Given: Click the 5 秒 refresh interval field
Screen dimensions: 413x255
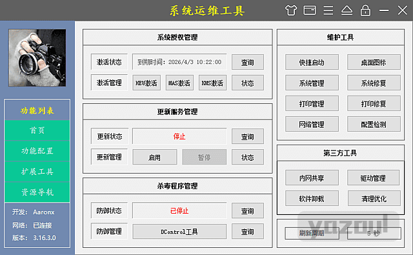Looking at the screenshot, I should tap(374, 233).
